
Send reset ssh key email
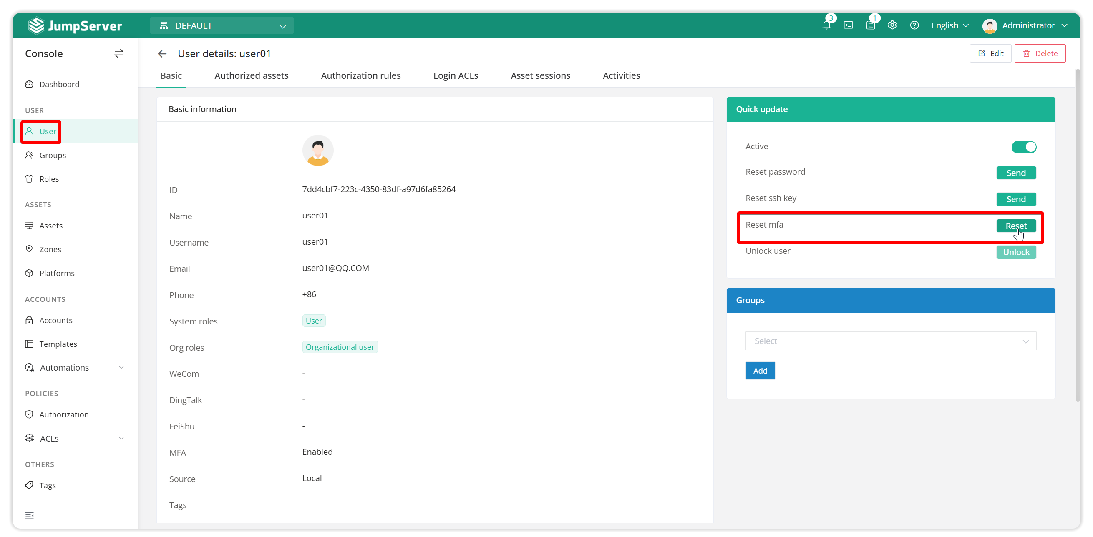tap(1016, 199)
